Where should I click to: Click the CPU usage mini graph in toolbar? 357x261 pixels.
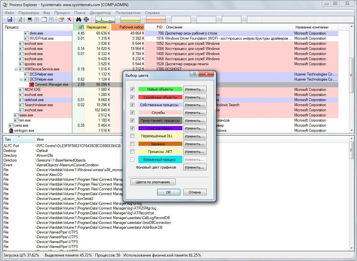[x=105, y=20]
